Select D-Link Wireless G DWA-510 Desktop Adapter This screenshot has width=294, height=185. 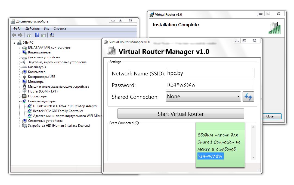coord(65,106)
